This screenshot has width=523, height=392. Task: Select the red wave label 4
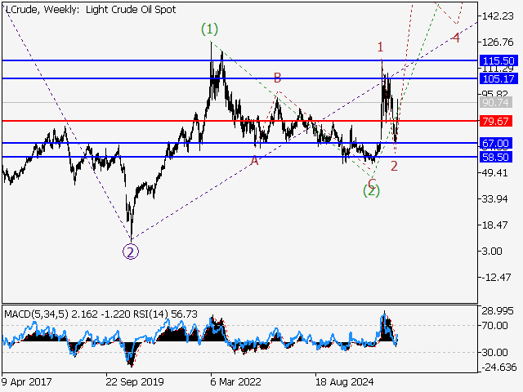pos(456,38)
